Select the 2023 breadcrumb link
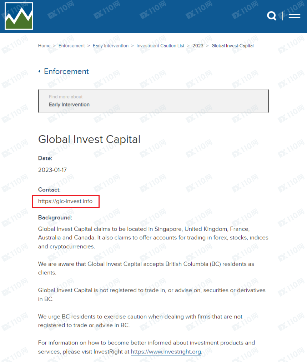This screenshot has height=362, width=307. [x=198, y=46]
